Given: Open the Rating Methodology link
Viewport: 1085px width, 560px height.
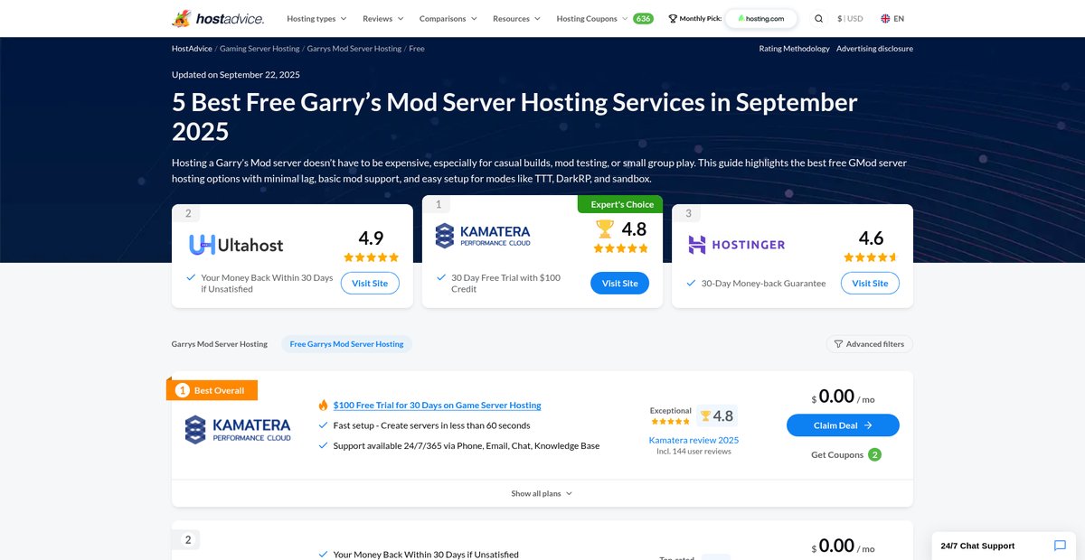Looking at the screenshot, I should click(x=794, y=49).
